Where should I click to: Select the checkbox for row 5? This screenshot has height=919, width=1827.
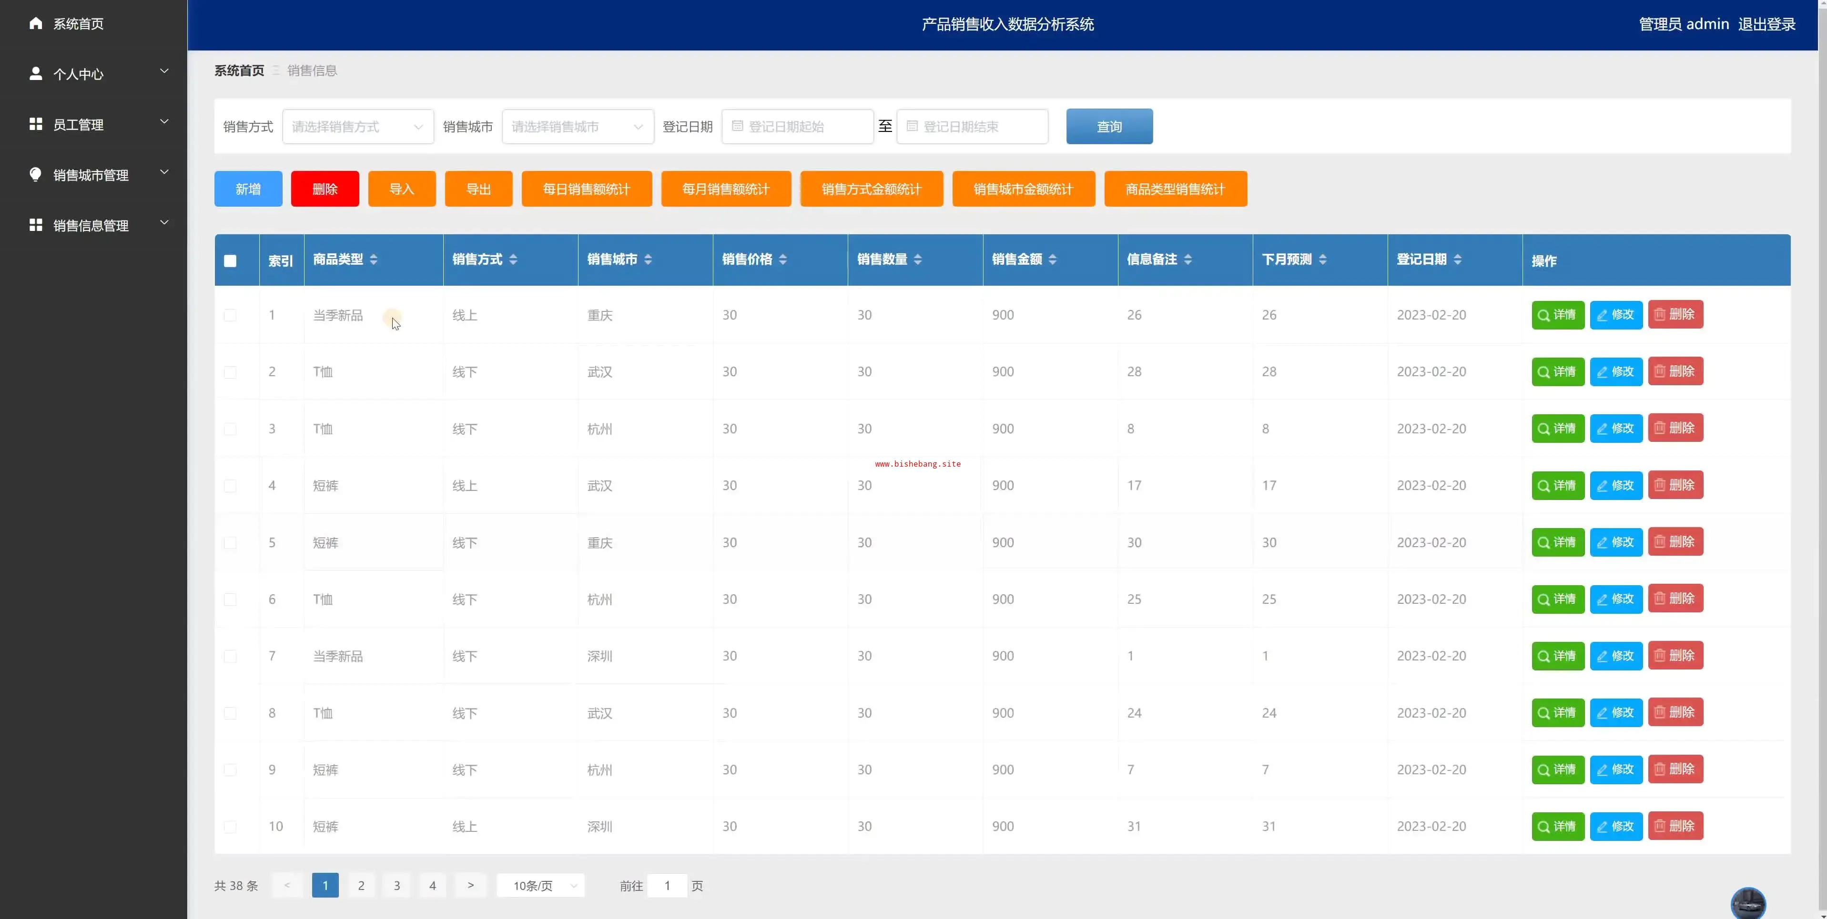pyautogui.click(x=230, y=543)
